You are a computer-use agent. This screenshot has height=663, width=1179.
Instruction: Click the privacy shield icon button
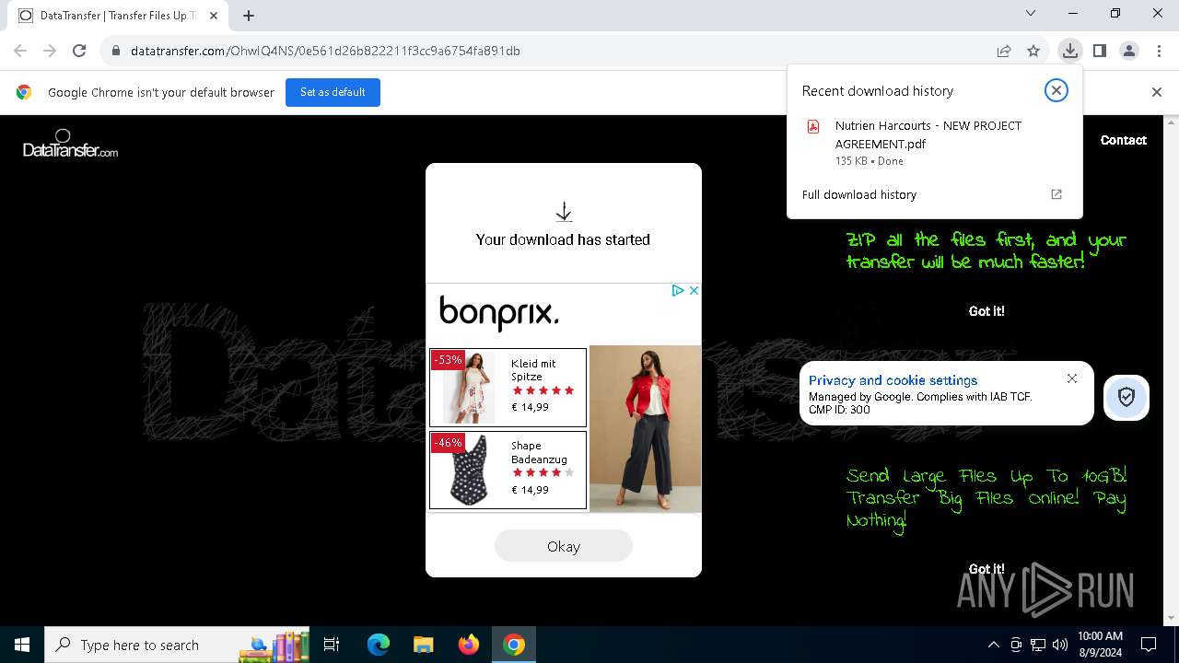tap(1126, 397)
